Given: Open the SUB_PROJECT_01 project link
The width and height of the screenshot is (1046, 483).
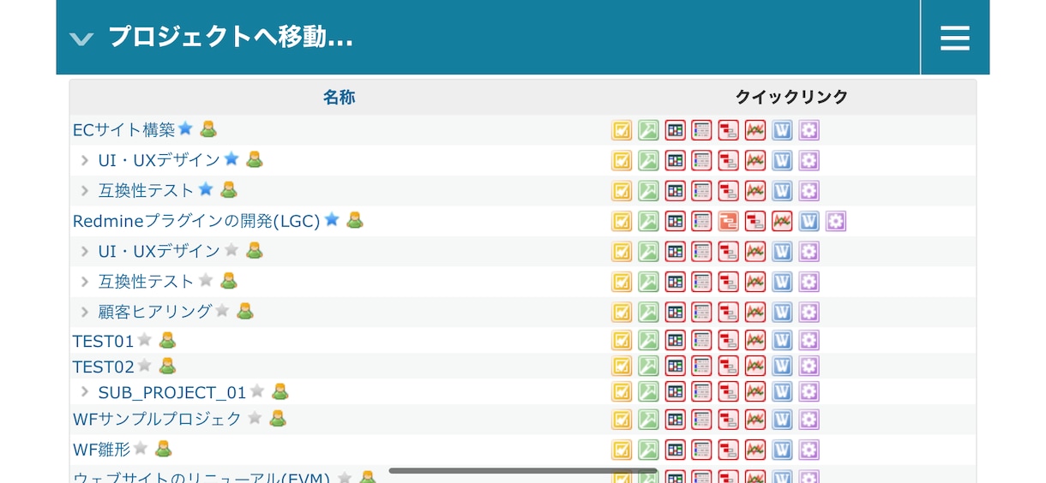Looking at the screenshot, I should click(172, 392).
